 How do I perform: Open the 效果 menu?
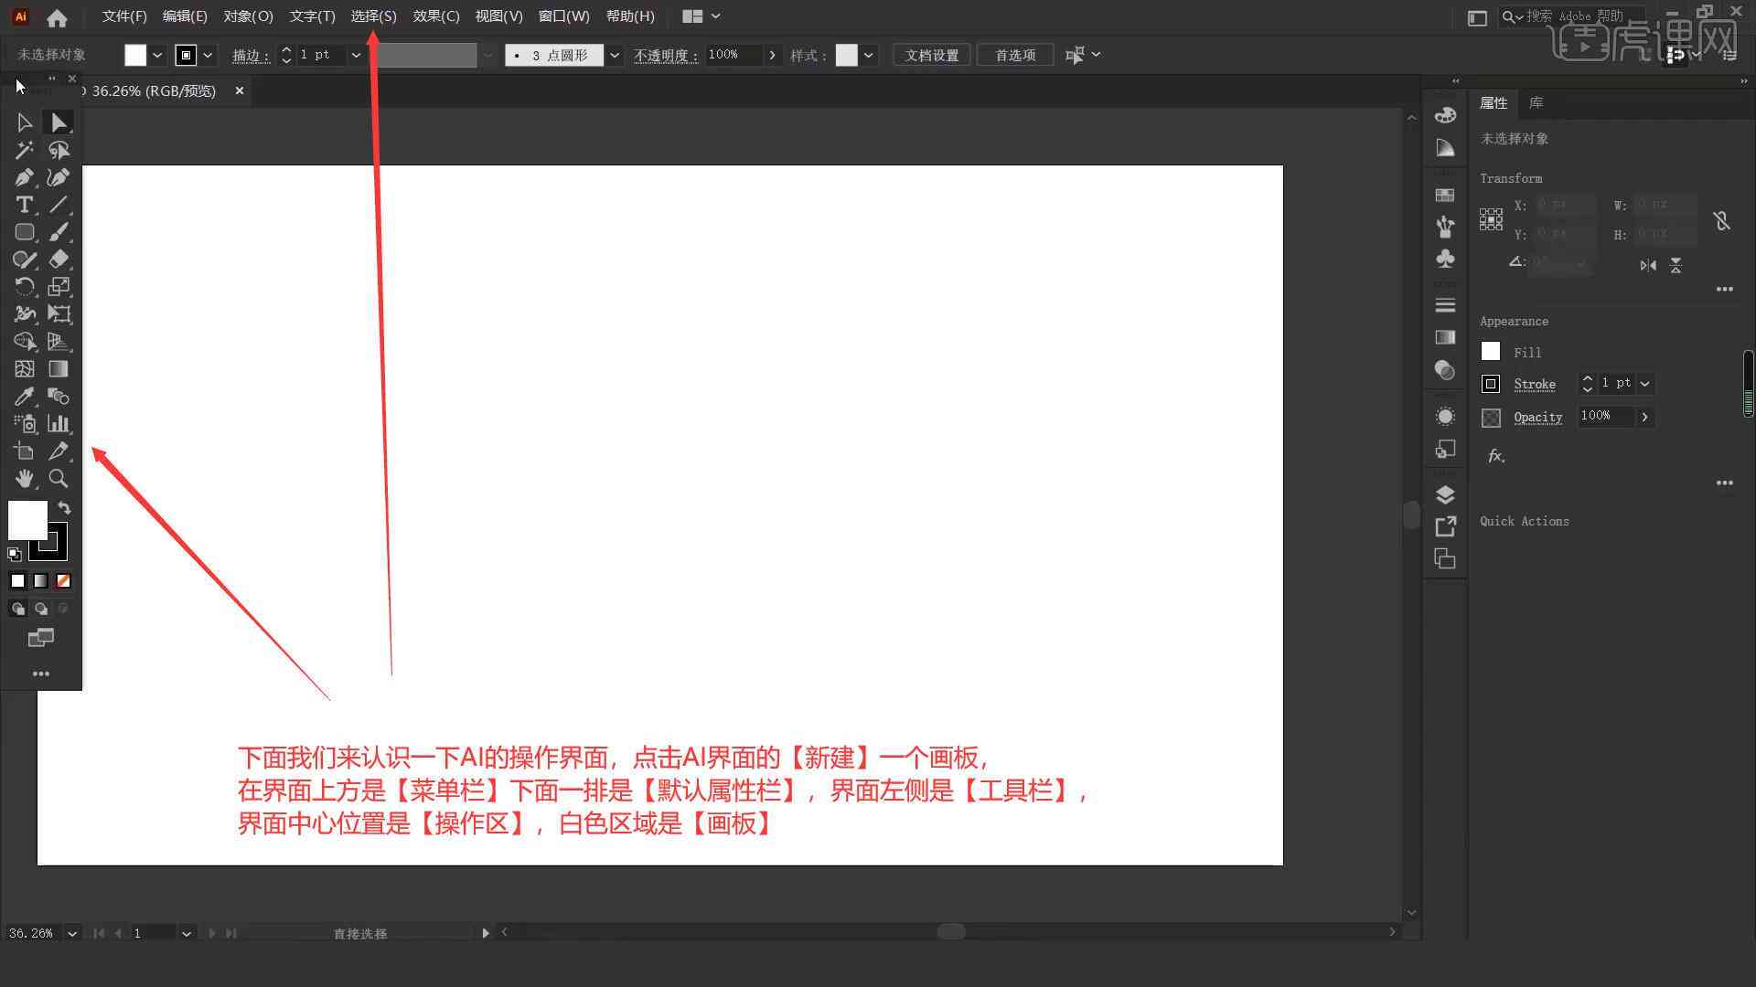(x=434, y=16)
